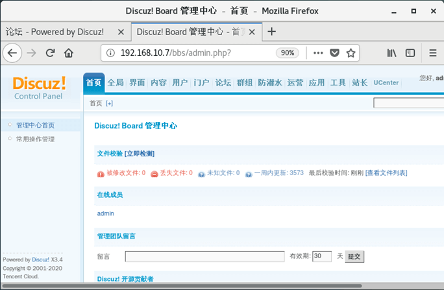
Task: Click the 一周内更新 info icon
Action: [249, 175]
